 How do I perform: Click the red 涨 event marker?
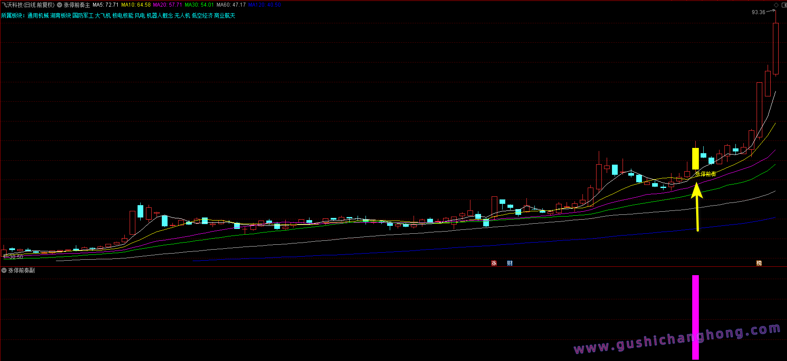[x=494, y=263]
